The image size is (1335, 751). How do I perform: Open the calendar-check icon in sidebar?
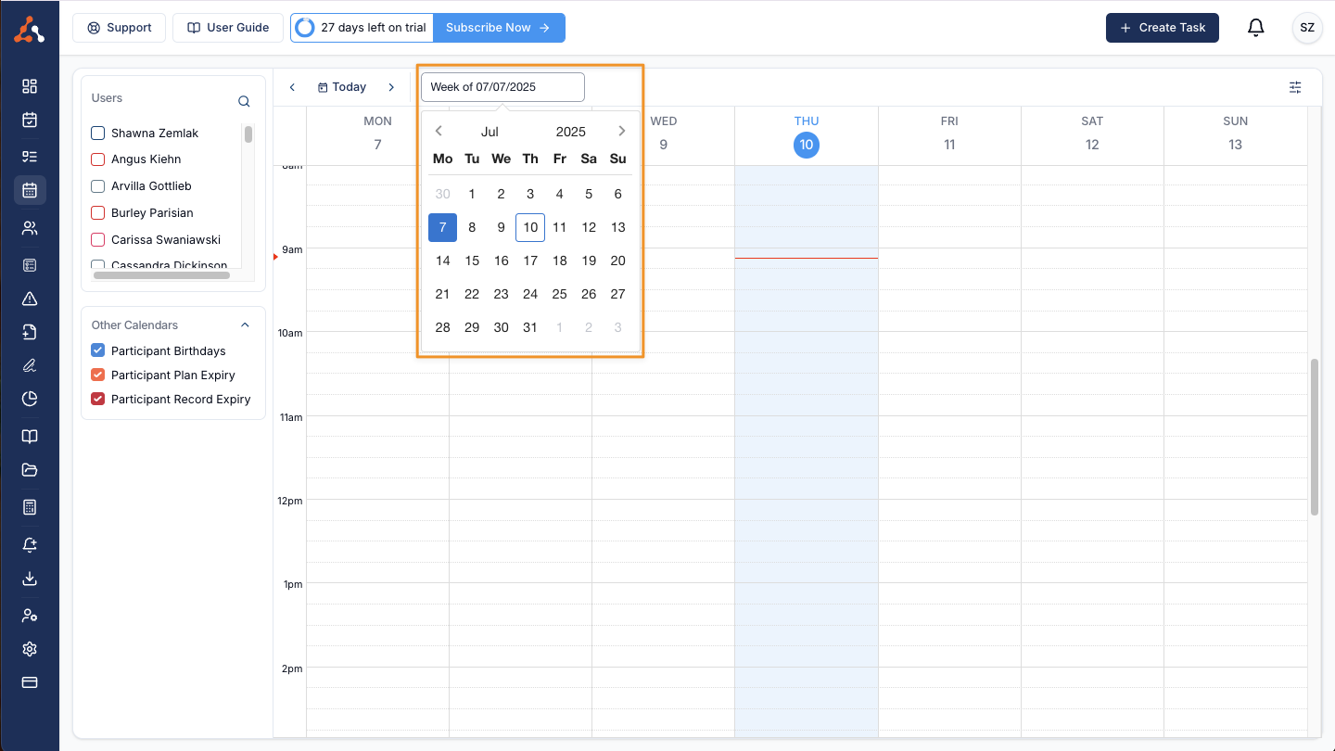30,120
